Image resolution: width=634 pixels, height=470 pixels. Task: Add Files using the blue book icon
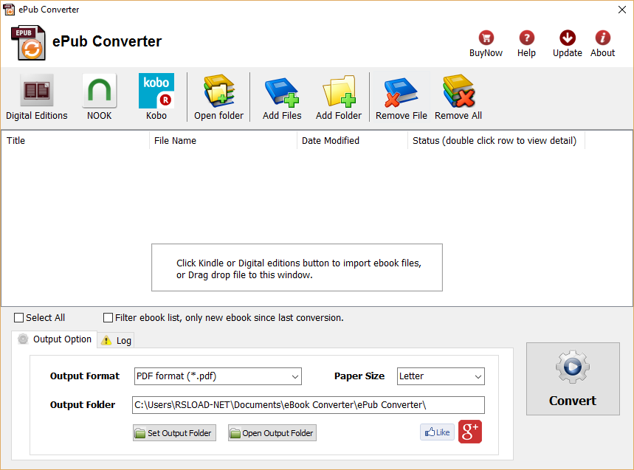282,97
